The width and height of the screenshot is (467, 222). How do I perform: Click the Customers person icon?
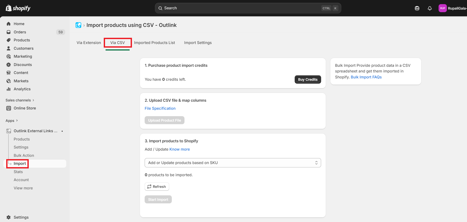pyautogui.click(x=9, y=48)
